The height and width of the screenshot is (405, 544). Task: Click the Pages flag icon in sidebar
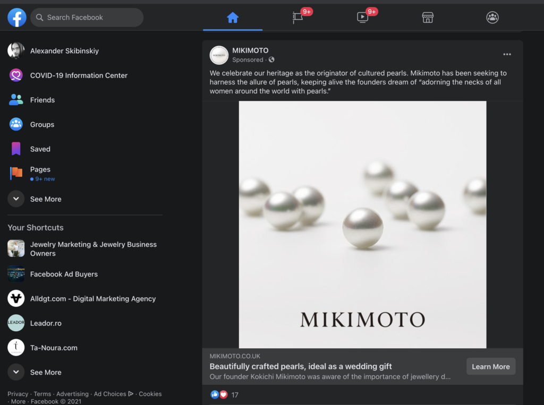16,173
